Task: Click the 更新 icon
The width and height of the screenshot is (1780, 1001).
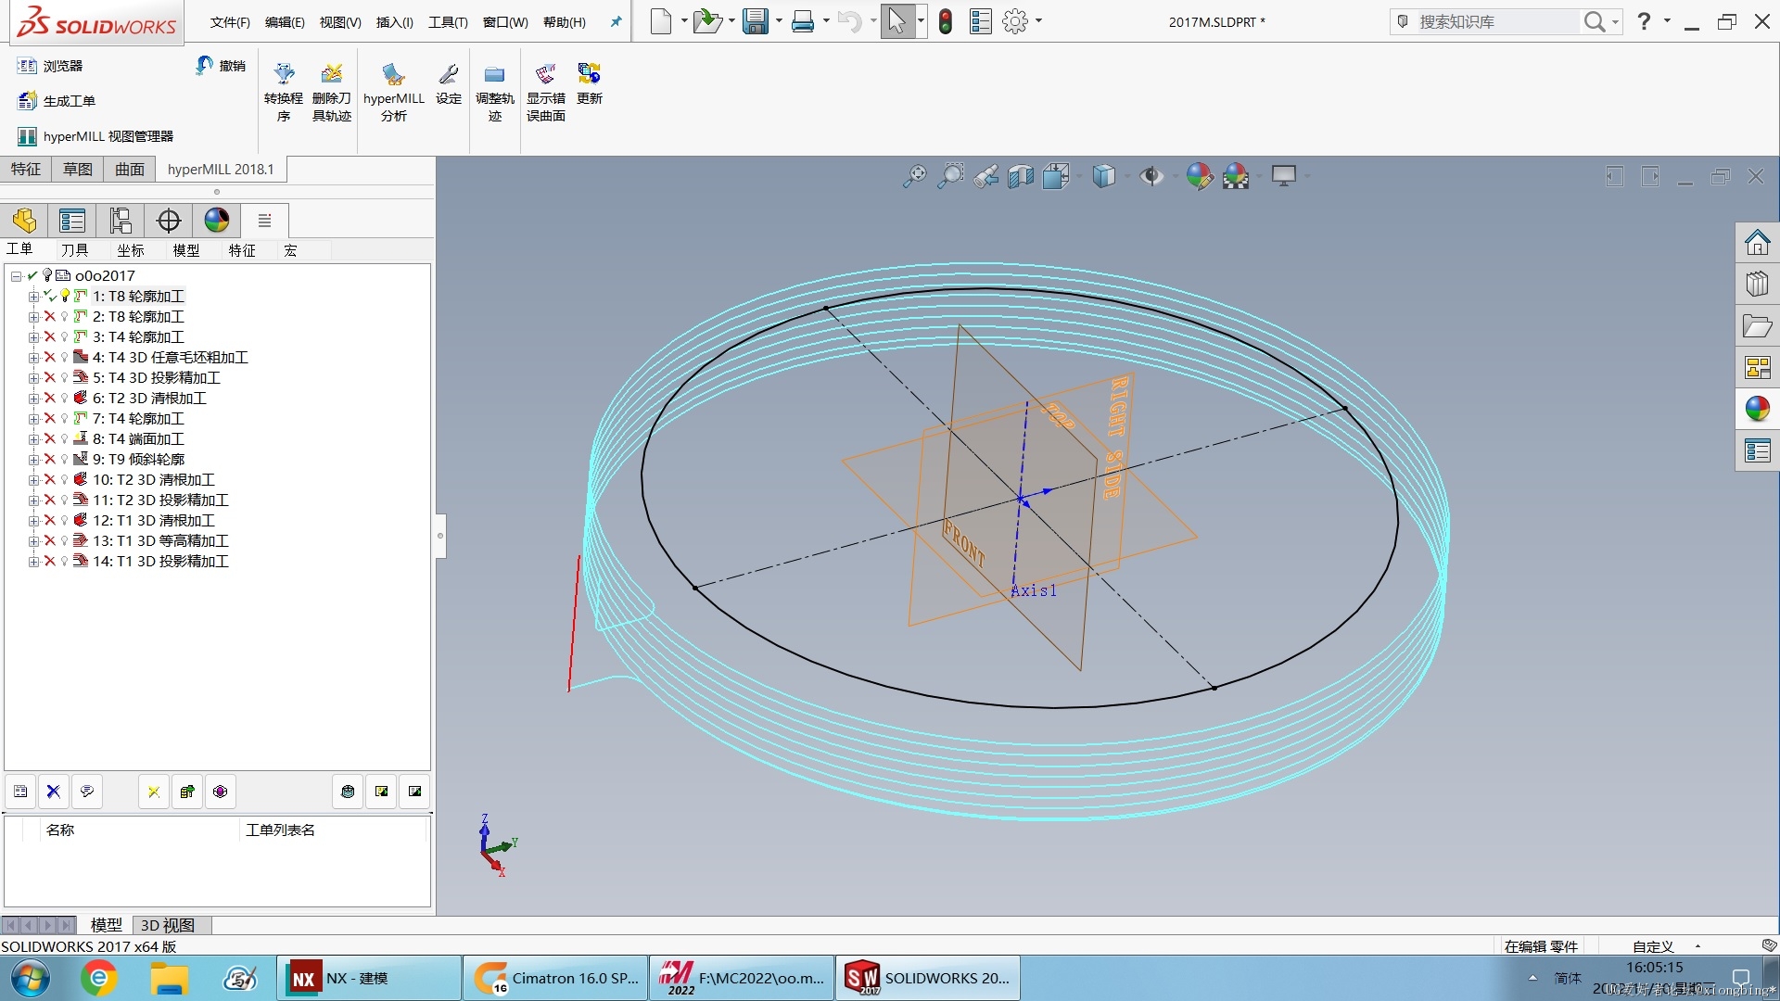Action: [590, 84]
